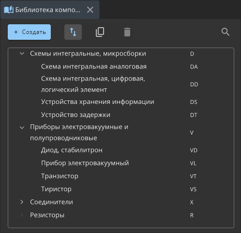Select Устройства хранения информации

pos(98,102)
